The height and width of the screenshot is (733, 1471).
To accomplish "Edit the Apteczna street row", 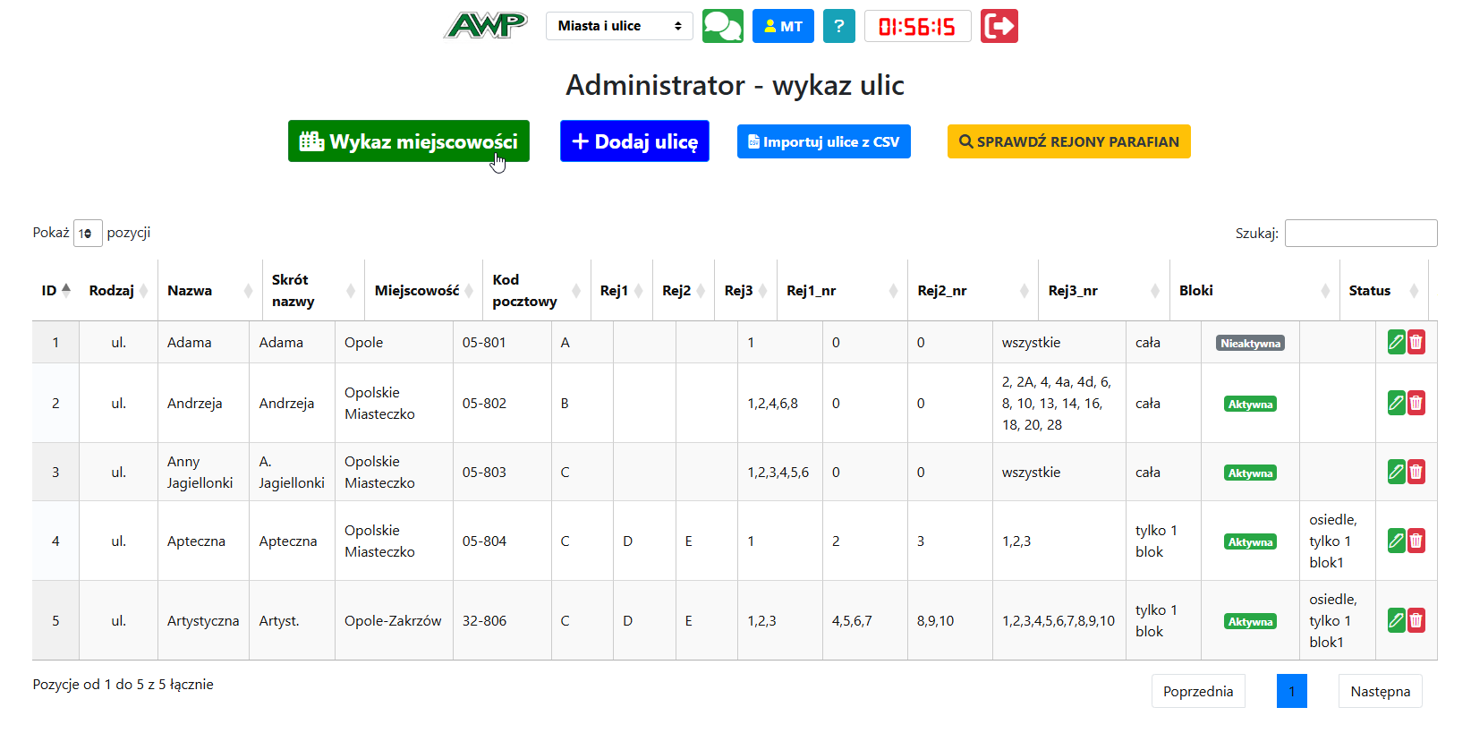I will pos(1396,541).
